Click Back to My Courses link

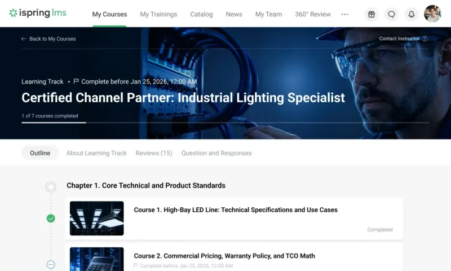click(52, 38)
